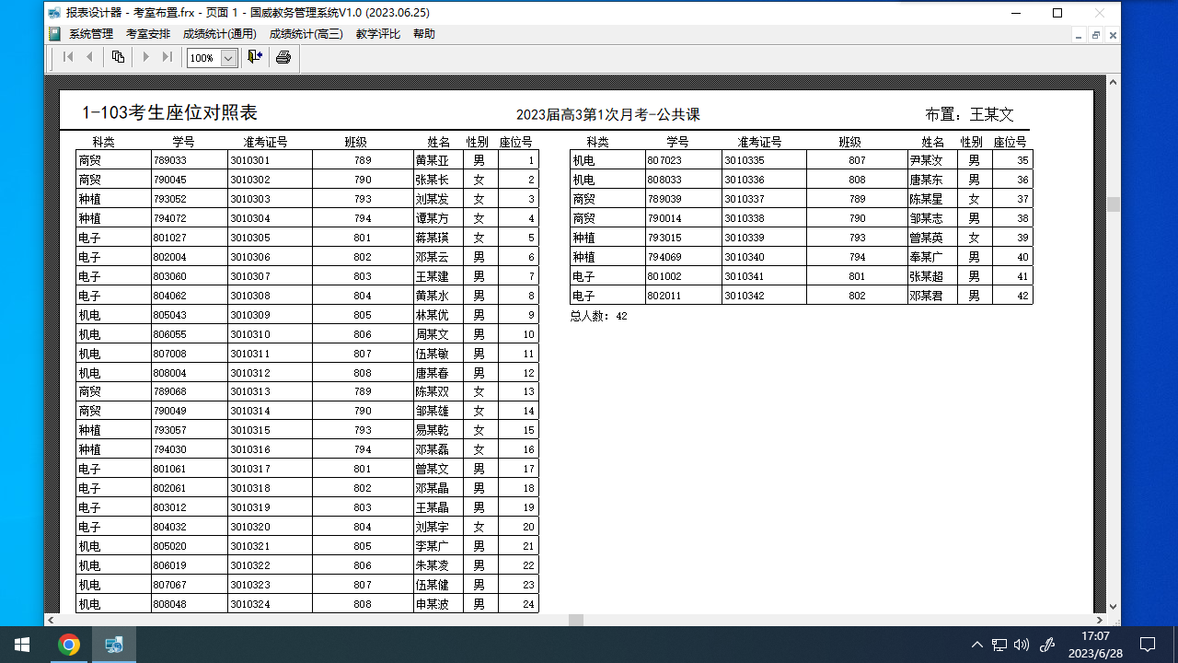Expand hidden icons in the system tray
Image resolution: width=1178 pixels, height=663 pixels.
coord(977,644)
